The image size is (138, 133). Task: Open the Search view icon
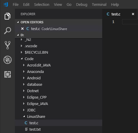(8, 31)
